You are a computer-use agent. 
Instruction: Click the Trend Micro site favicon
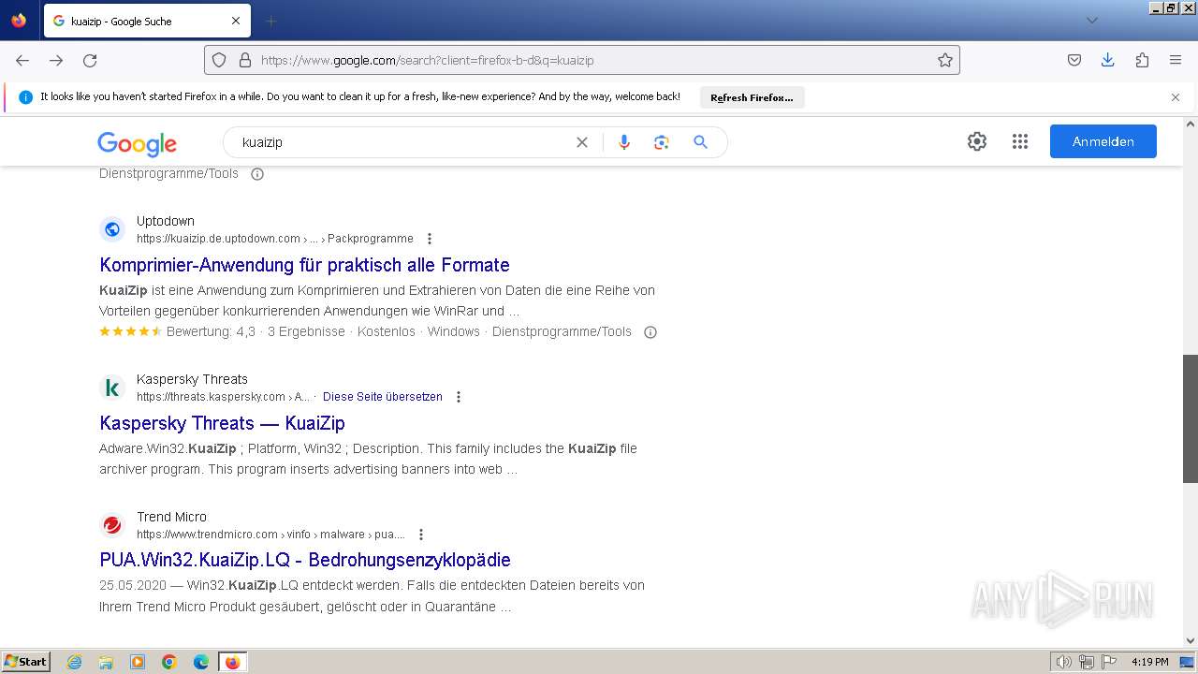coord(112,525)
